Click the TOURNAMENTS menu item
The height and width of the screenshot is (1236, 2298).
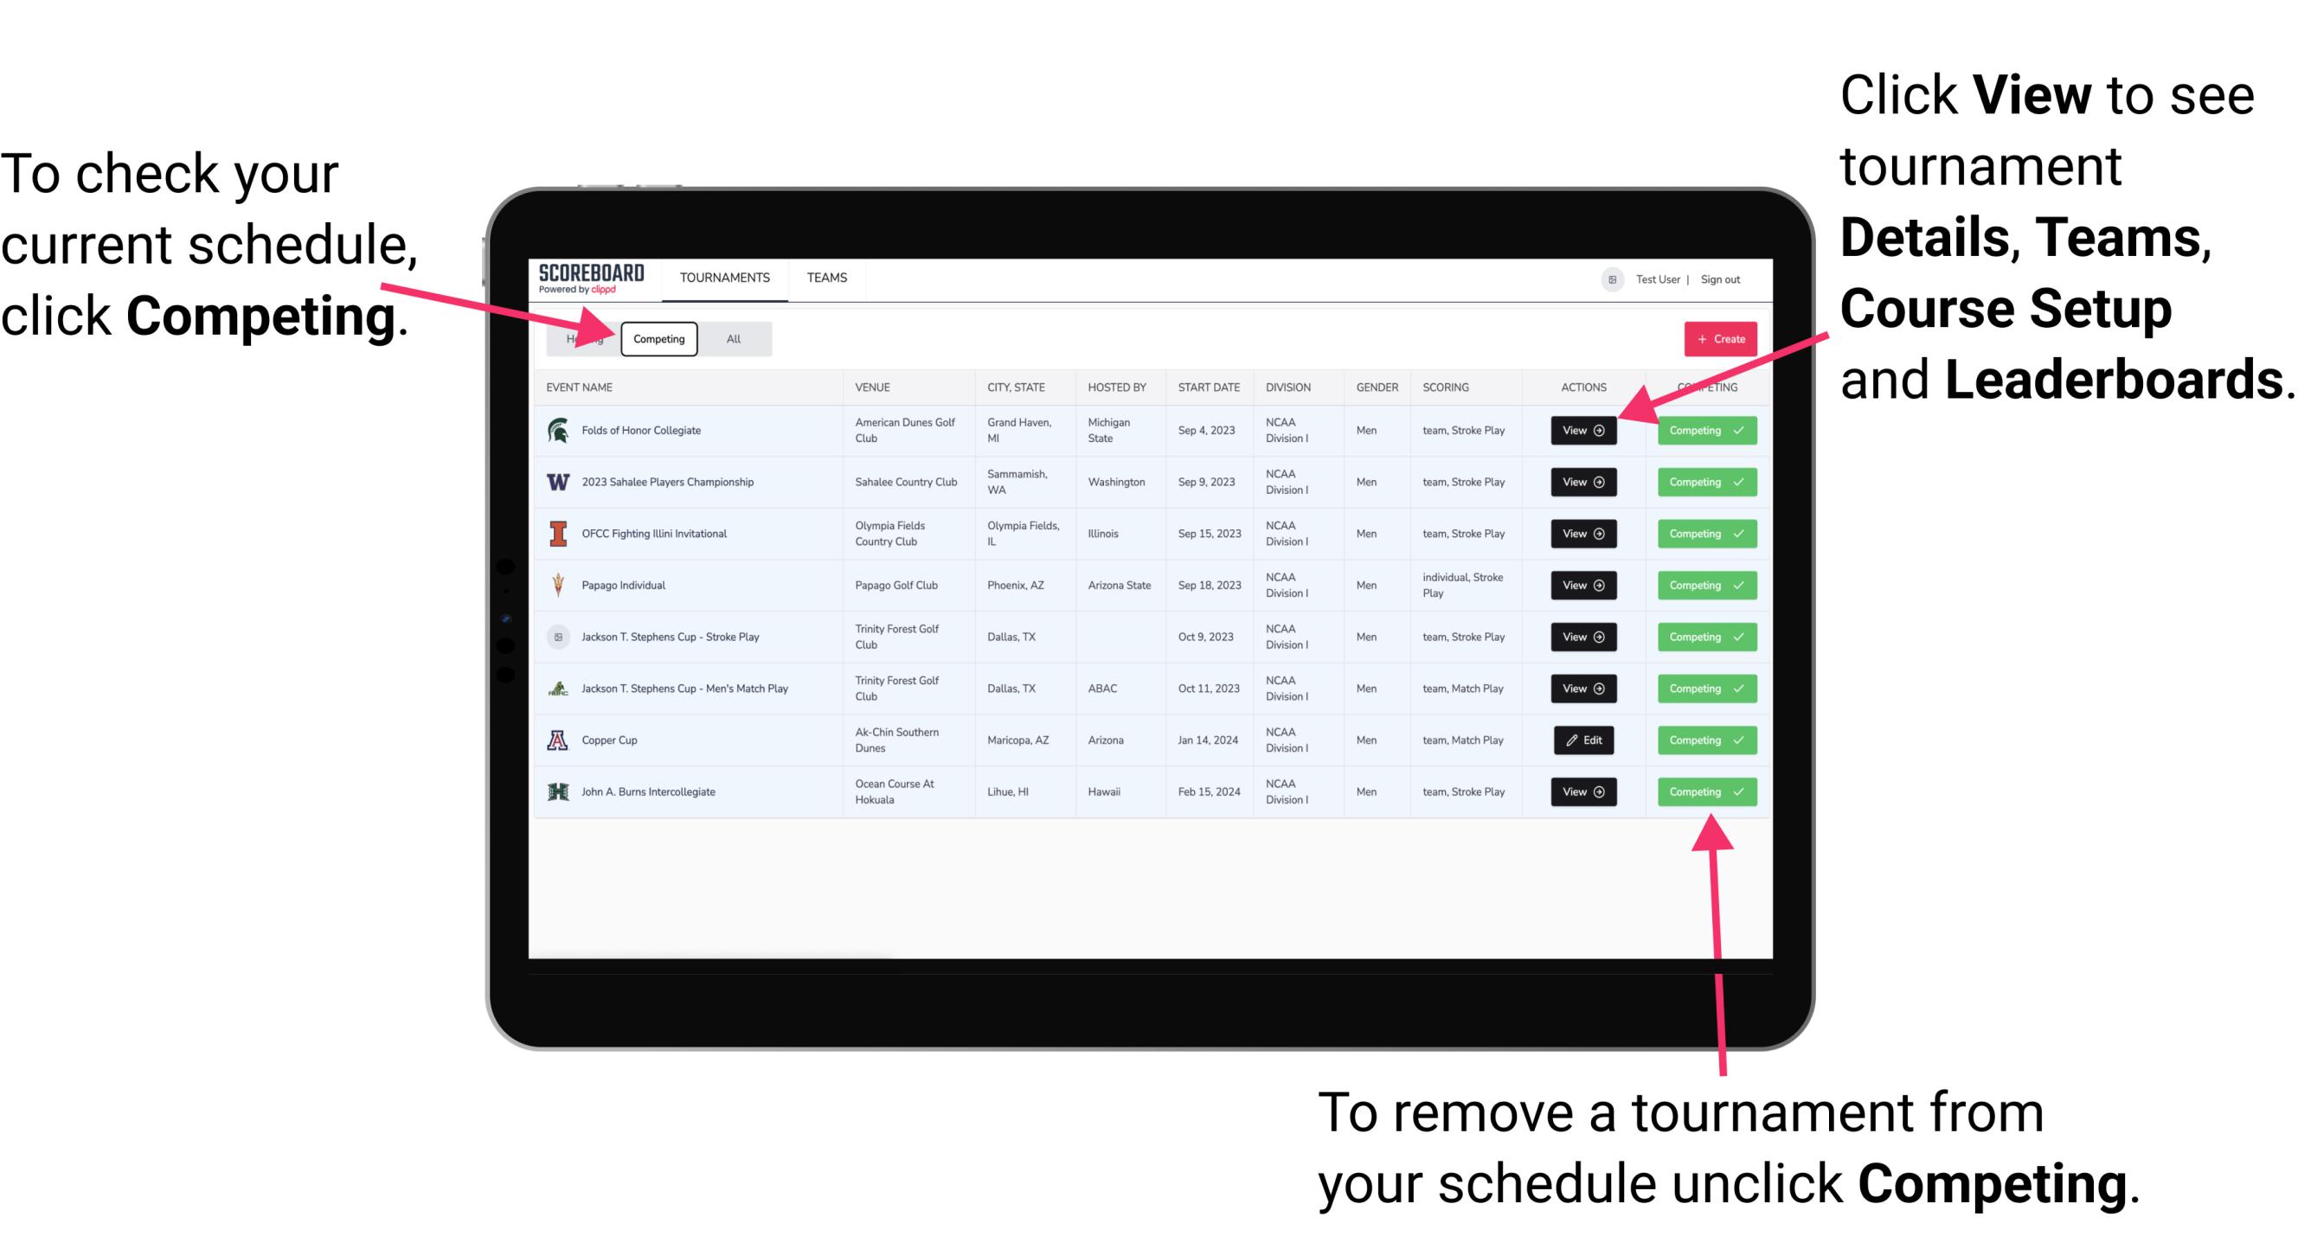tap(726, 277)
